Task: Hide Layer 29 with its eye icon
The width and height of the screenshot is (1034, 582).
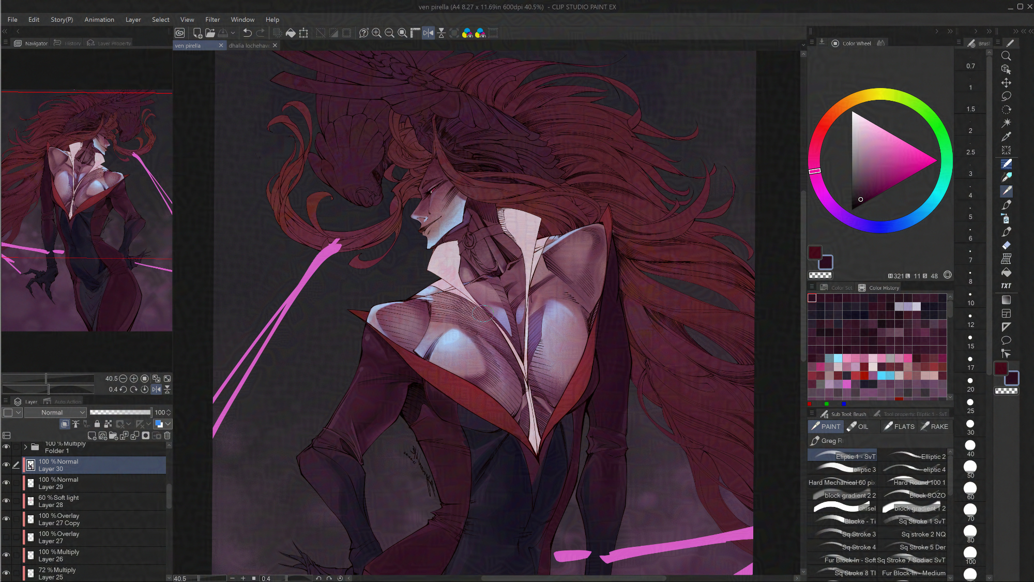Action: [x=6, y=483]
